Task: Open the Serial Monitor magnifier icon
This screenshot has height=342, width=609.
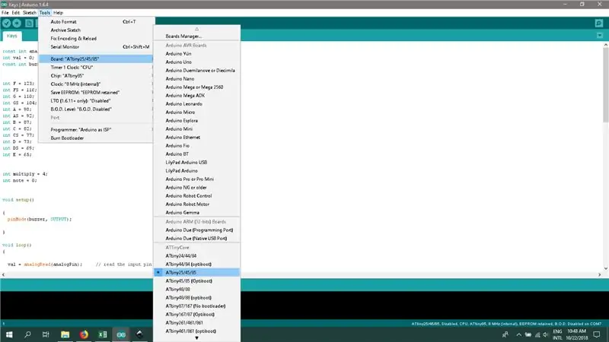Action: (x=599, y=24)
